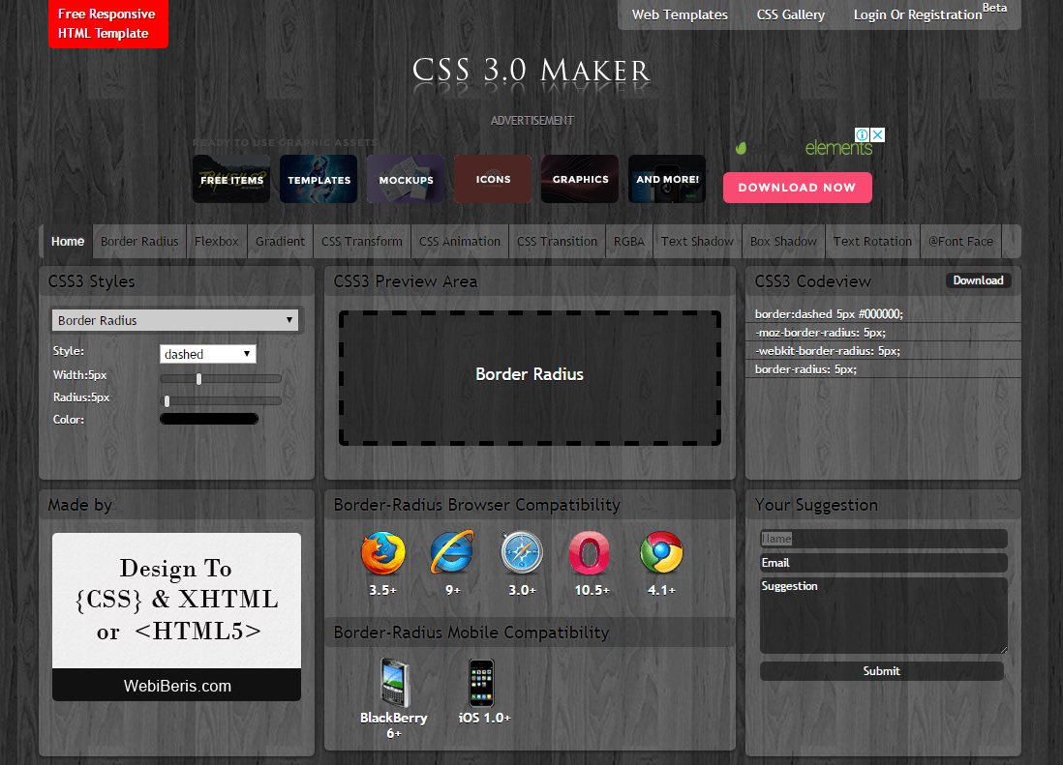Screen dimensions: 1063x765
Task: Click the BlackBerry phone icon
Action: click(394, 683)
